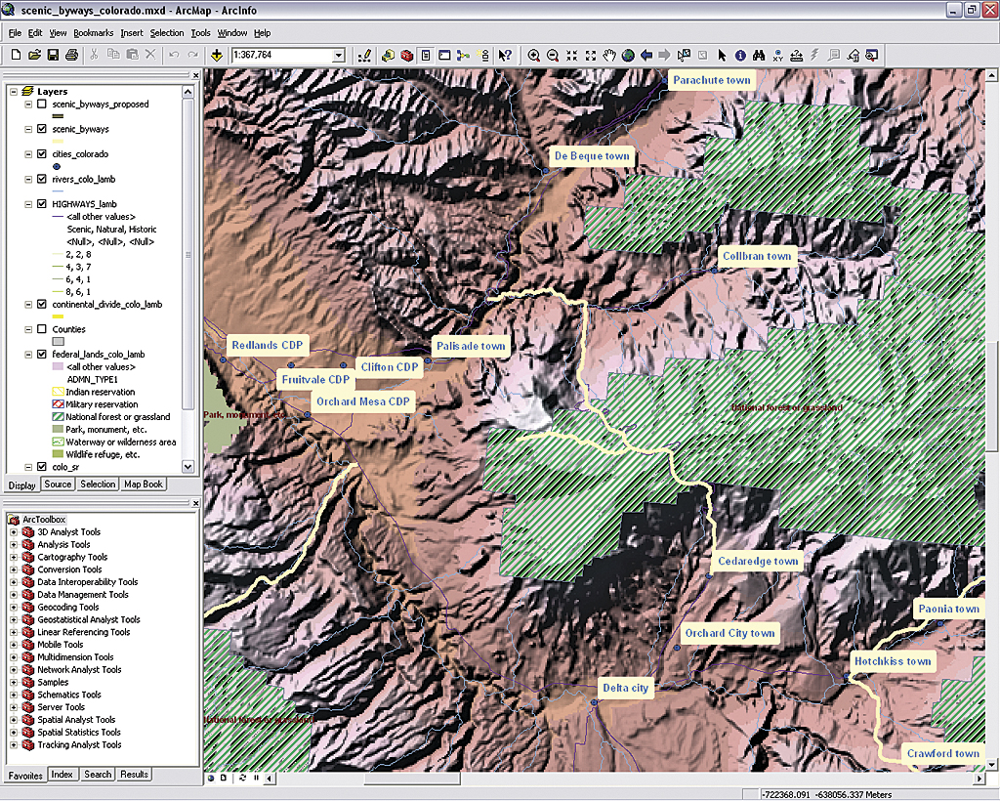
Task: Click the scenic_byways yellow line symbol
Action: click(58, 142)
